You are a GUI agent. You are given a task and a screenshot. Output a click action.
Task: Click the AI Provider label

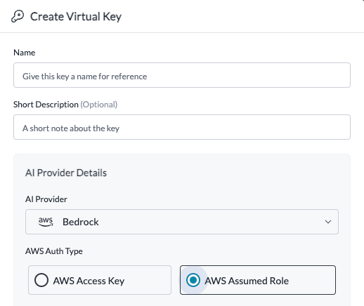46,199
